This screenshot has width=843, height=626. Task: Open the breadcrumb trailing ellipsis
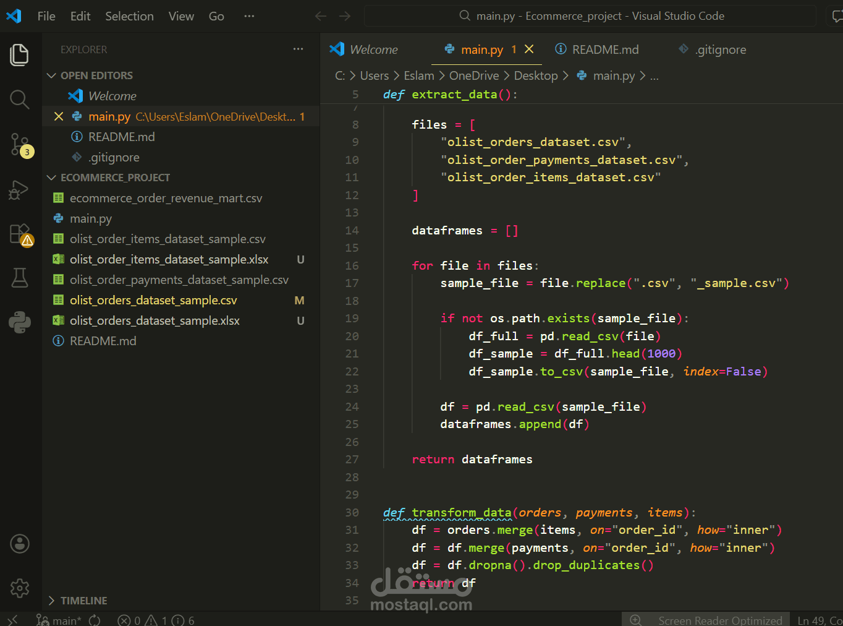click(x=654, y=75)
